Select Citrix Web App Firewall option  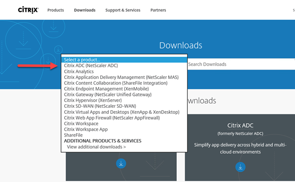point(124,118)
